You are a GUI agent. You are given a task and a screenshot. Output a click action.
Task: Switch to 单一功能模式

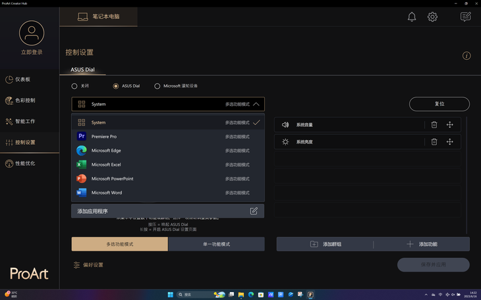216,244
